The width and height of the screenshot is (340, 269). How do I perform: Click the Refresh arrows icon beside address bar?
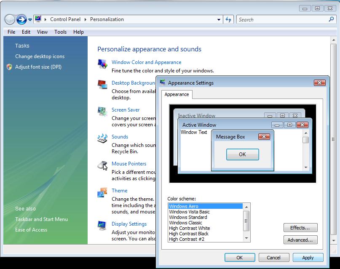pyautogui.click(x=228, y=19)
